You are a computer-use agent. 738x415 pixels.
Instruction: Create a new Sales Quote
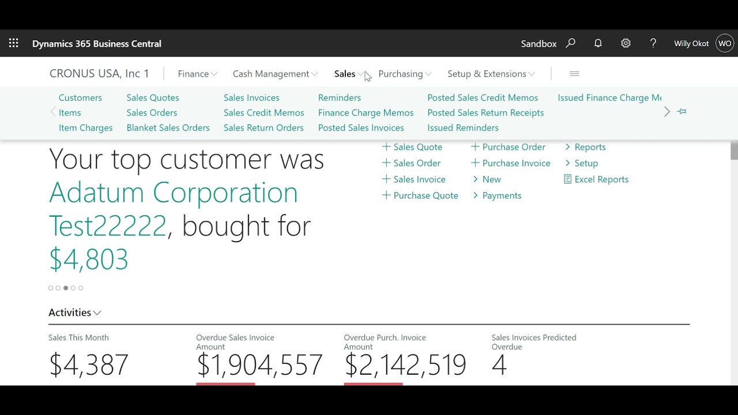[x=412, y=147]
